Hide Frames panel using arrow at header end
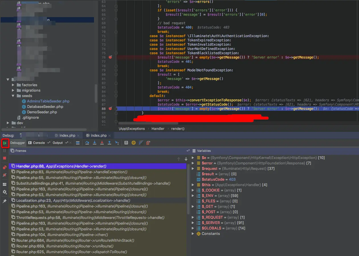 point(188,150)
